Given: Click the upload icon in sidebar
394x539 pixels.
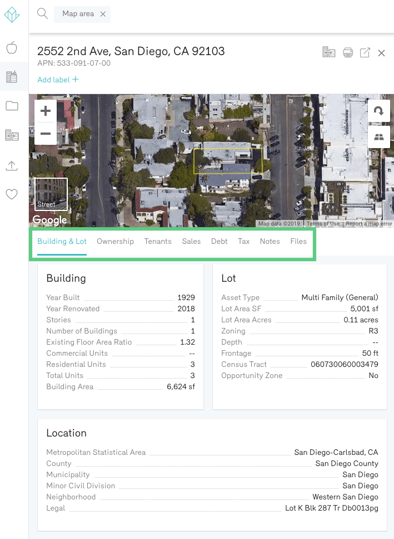Looking at the screenshot, I should [x=12, y=165].
